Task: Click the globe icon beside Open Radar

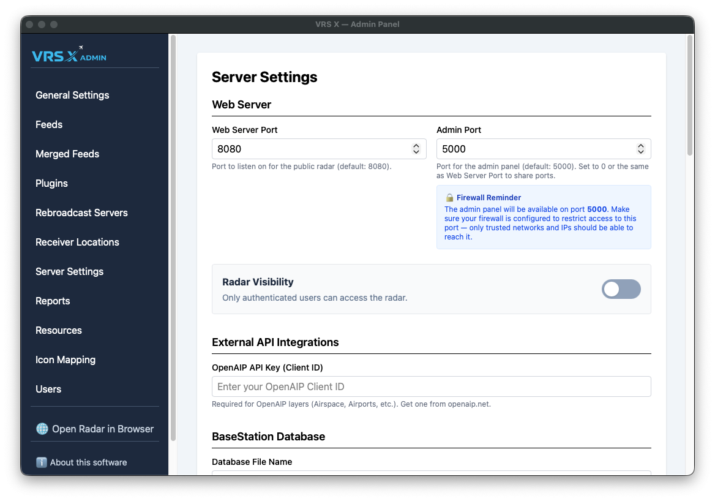Action: [42, 429]
